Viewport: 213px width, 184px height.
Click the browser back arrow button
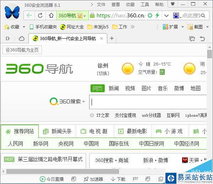pyautogui.click(x=29, y=16)
